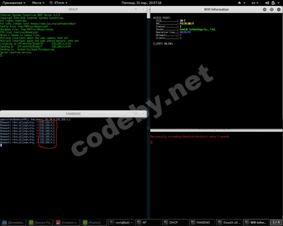
Task: Select the DHCP taskbar button
Action: pyautogui.click(x=175, y=222)
